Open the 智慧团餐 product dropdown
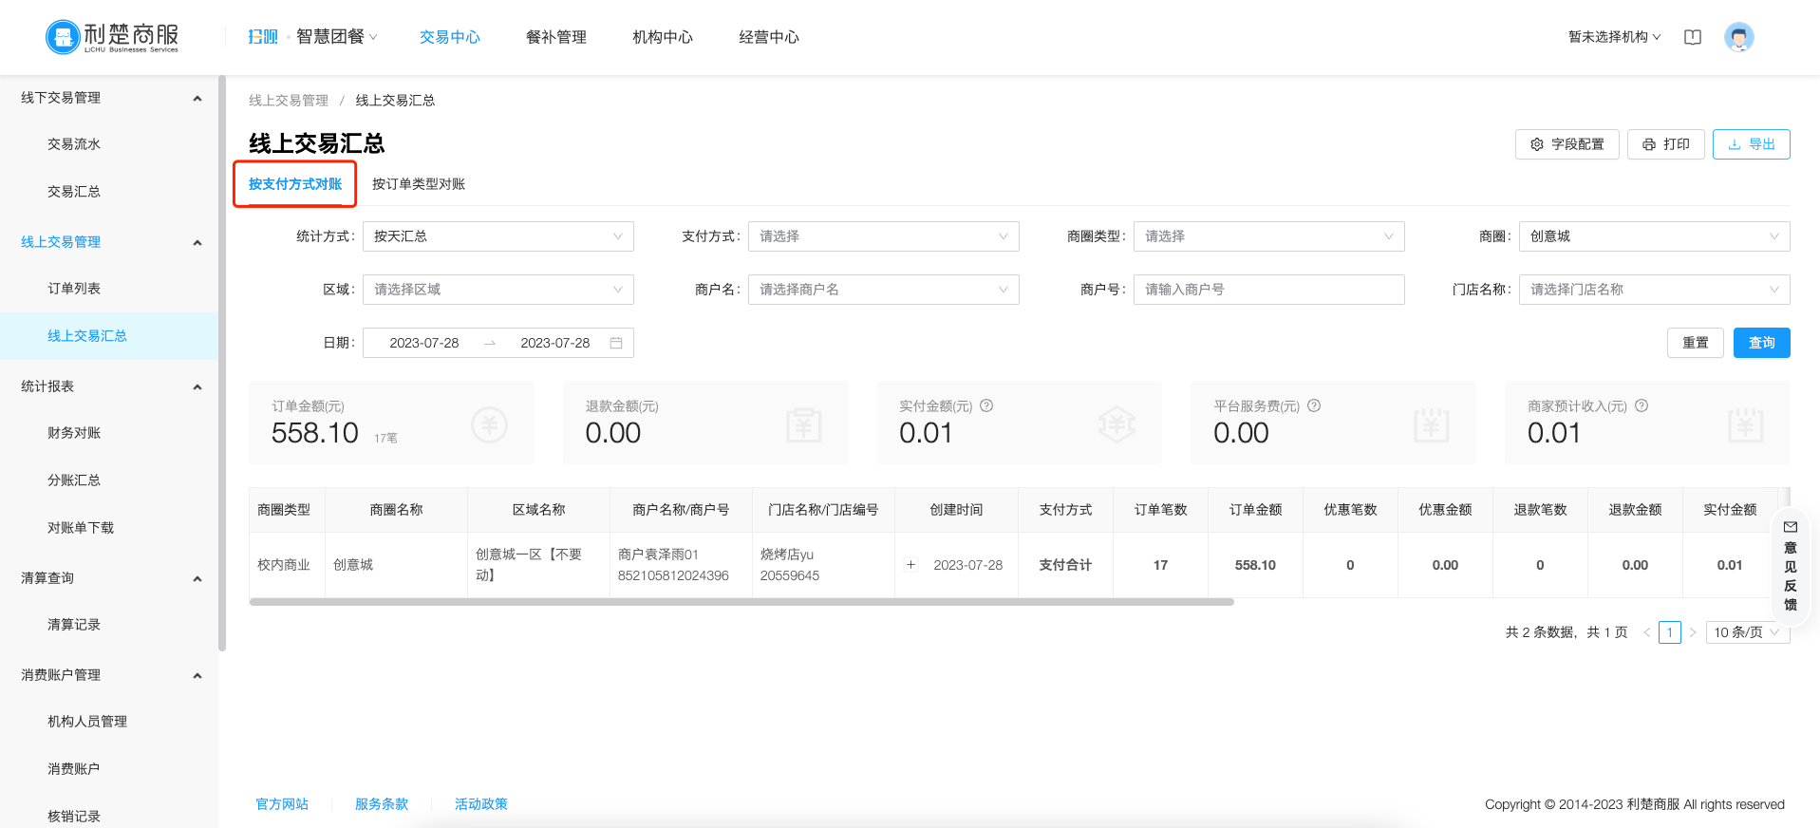1820x828 pixels. [x=337, y=37]
